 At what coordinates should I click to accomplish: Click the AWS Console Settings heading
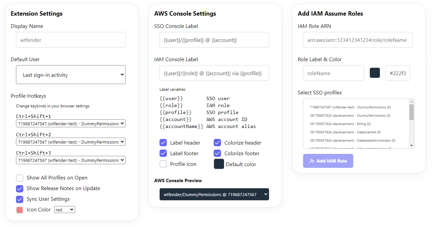185,14
